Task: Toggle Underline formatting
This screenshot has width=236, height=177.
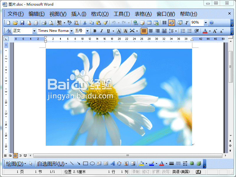Action: pos(108,31)
